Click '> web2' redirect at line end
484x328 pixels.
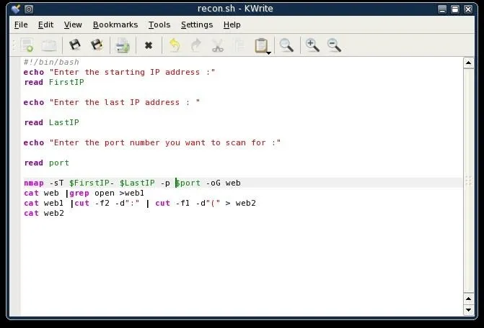(240, 203)
